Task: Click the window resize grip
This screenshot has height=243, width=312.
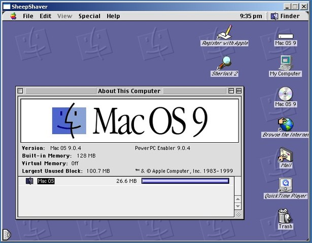Action: (x=238, y=214)
